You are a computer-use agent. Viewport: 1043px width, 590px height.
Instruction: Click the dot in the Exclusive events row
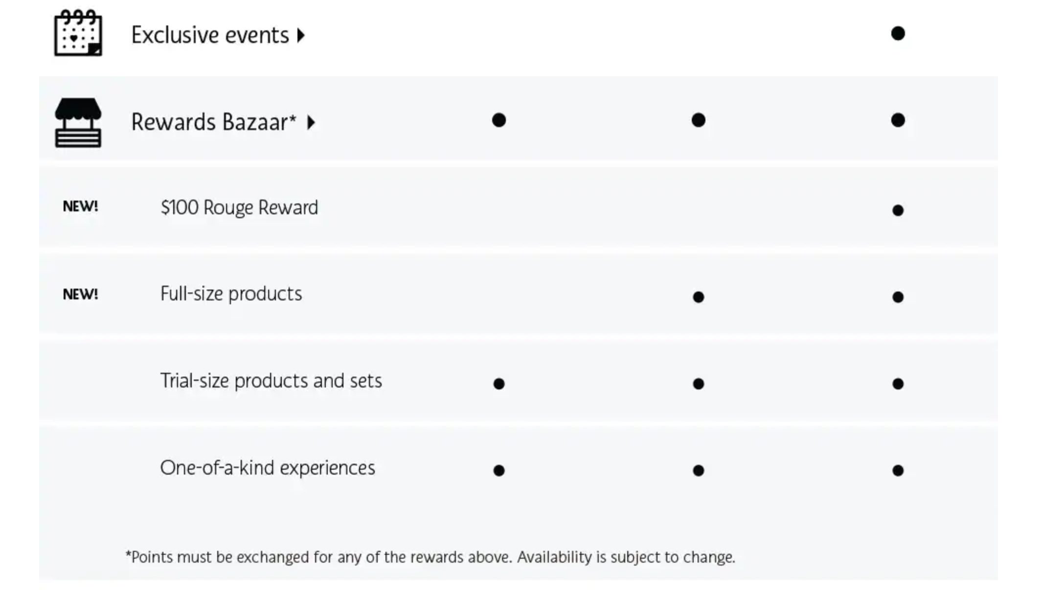tap(898, 33)
